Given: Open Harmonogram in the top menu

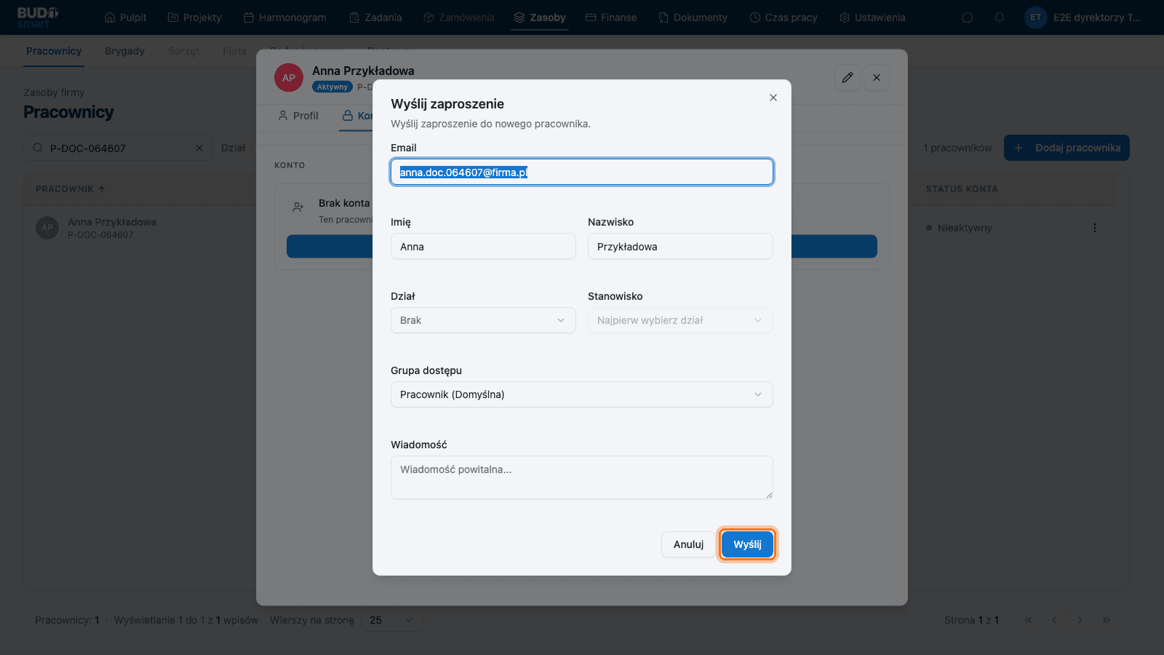Looking at the screenshot, I should coord(285,17).
